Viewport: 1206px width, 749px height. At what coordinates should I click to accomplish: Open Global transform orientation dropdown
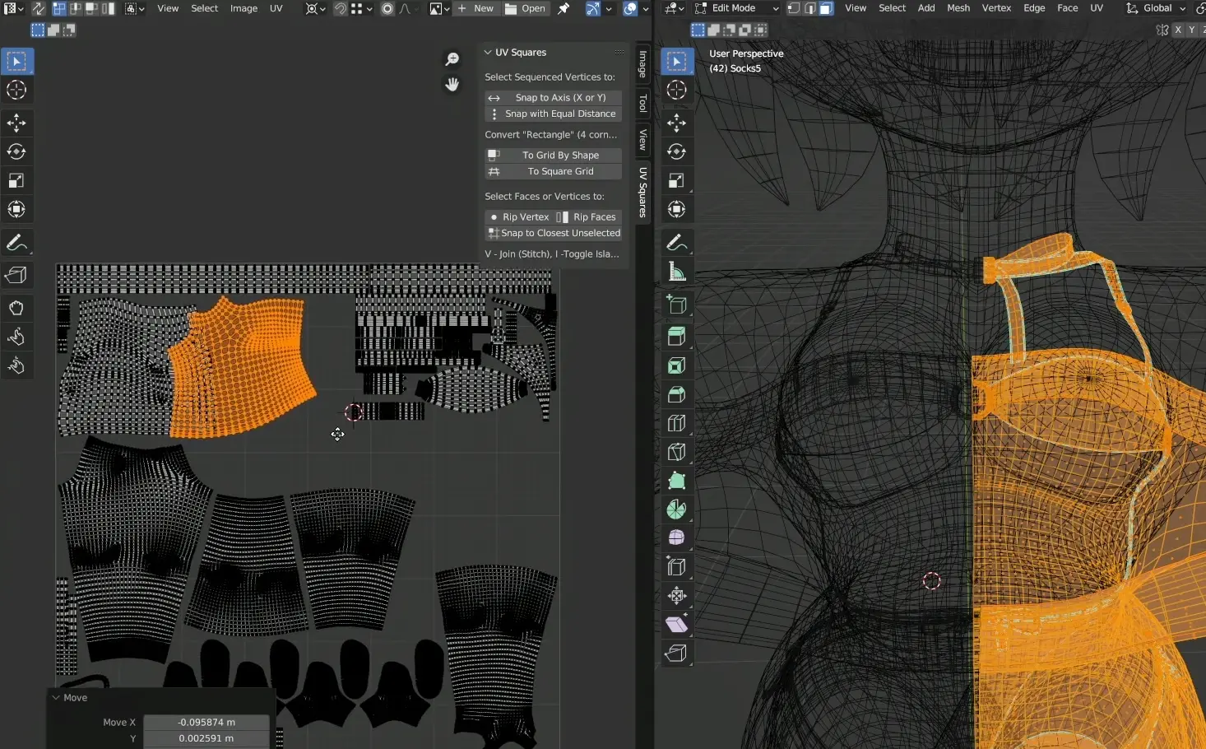tap(1157, 8)
